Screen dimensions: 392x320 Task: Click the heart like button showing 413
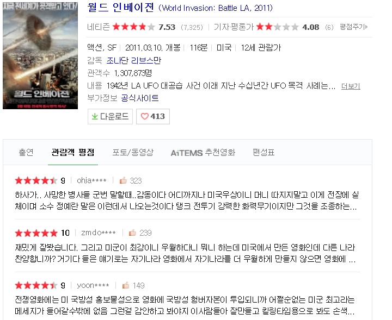point(153,116)
